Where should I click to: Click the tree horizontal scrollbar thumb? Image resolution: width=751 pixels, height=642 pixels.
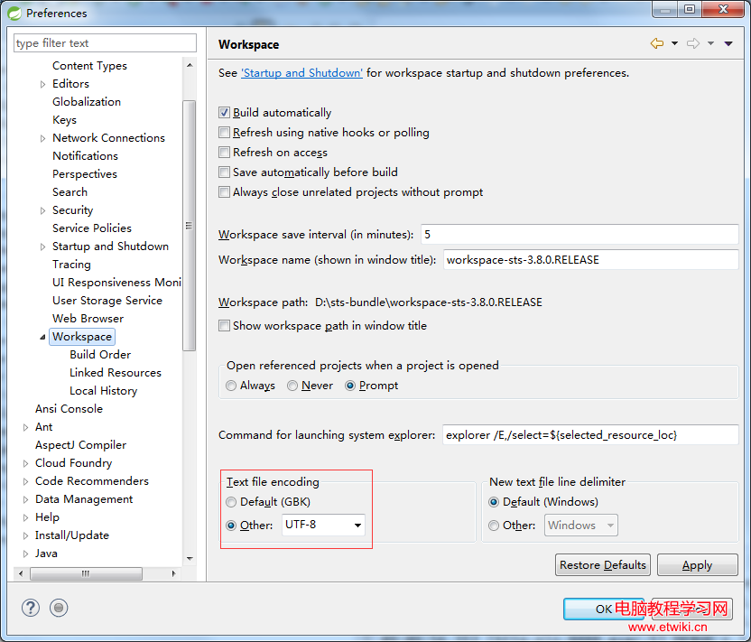tap(87, 573)
